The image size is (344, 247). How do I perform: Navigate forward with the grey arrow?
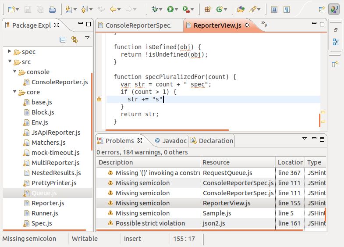tap(129, 9)
